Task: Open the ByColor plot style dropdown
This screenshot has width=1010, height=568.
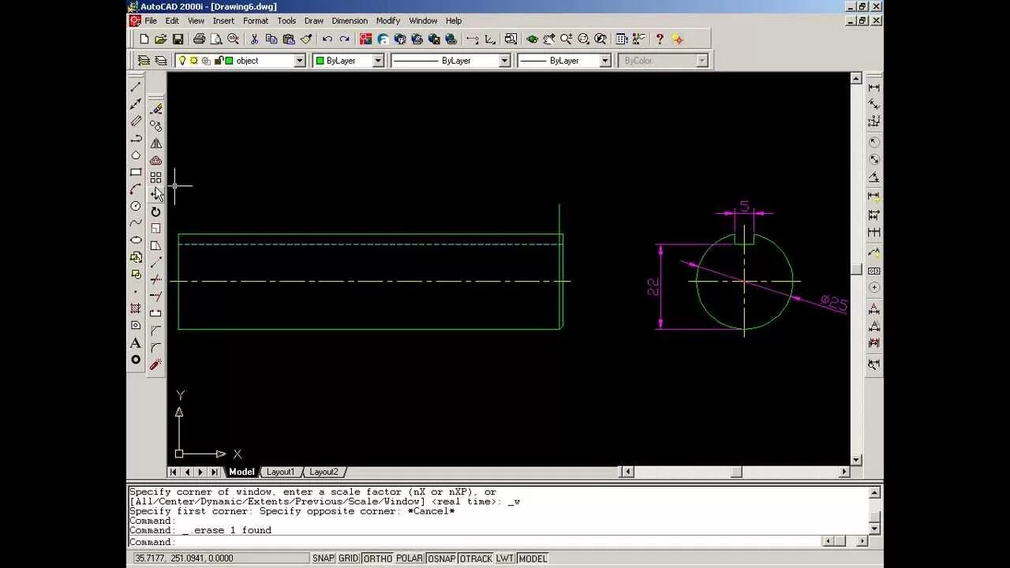Action: [702, 61]
